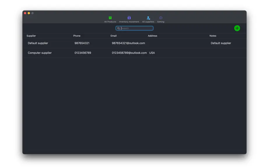Click the magnifier icon in search box
Viewport: 269px width, 168px height.
tap(118, 28)
